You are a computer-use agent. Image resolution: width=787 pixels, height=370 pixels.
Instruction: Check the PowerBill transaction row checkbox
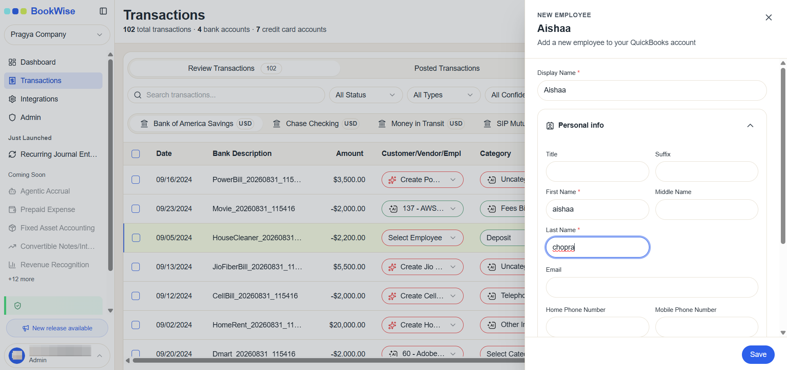point(136,180)
